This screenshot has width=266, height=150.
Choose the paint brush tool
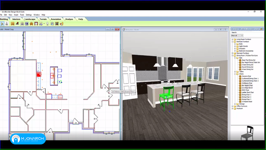coord(7,24)
